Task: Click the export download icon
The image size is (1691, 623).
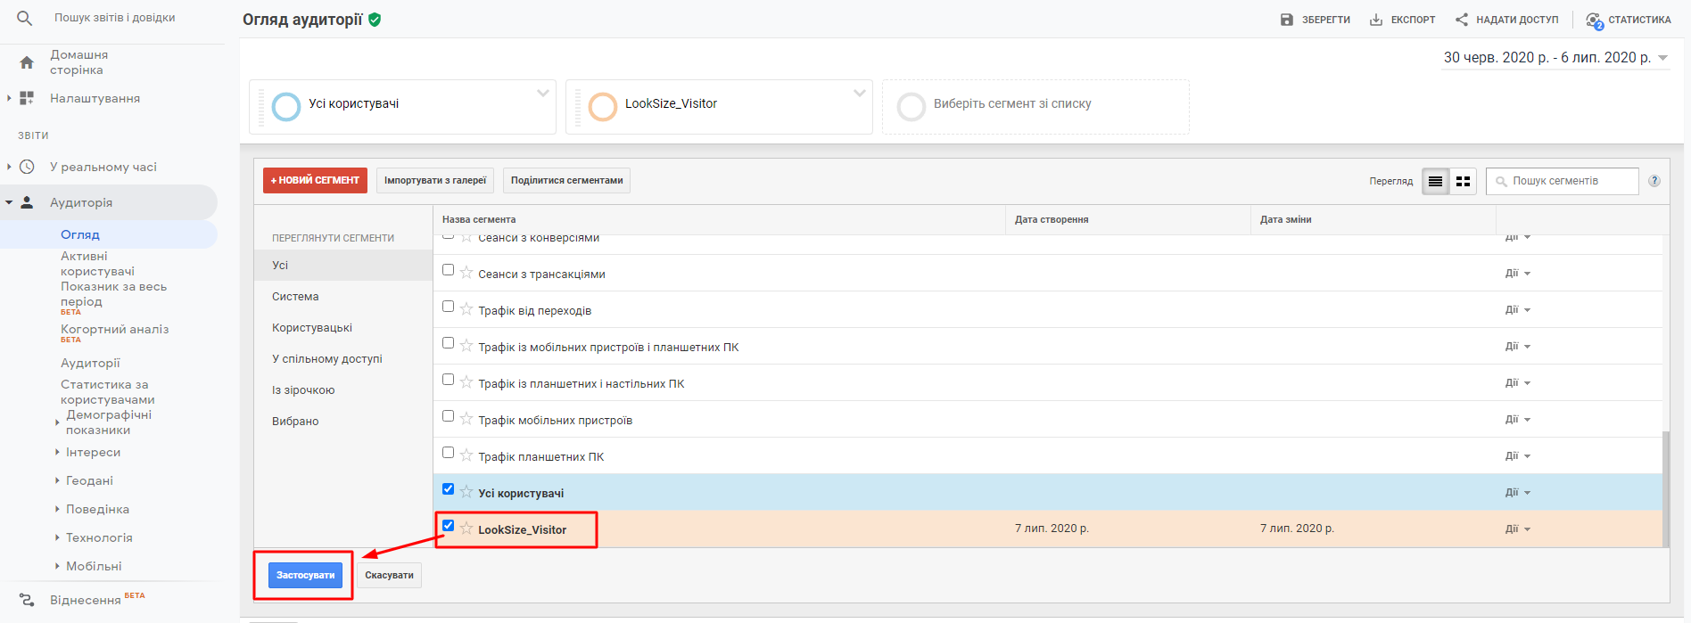Action: (1376, 20)
